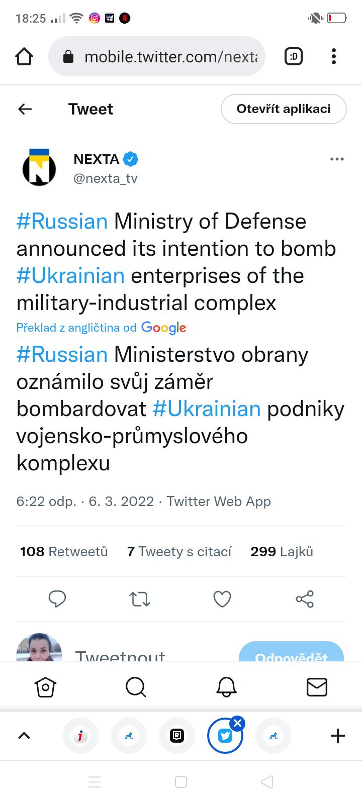362x804 pixels.
Task: Tap the #Ukrainian hashtag in original tweet
Action: coord(70,276)
